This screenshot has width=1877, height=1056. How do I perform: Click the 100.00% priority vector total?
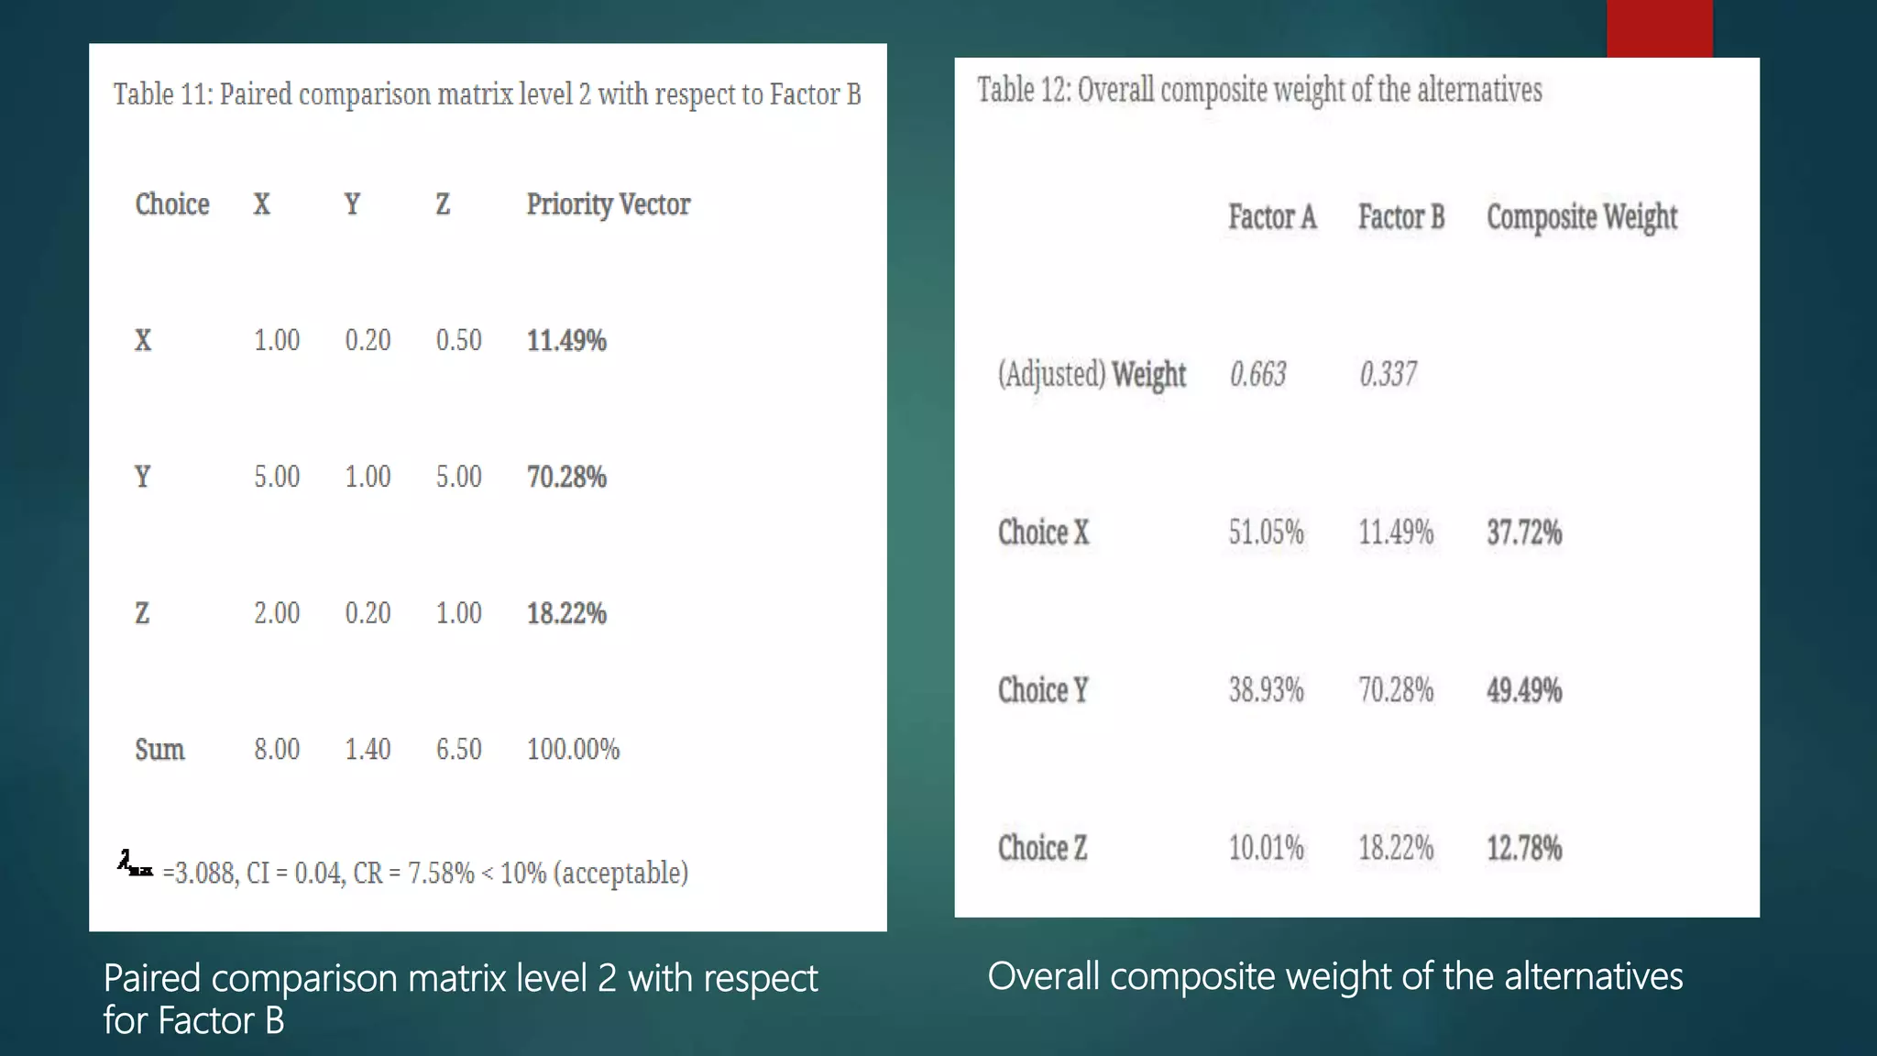tap(573, 750)
